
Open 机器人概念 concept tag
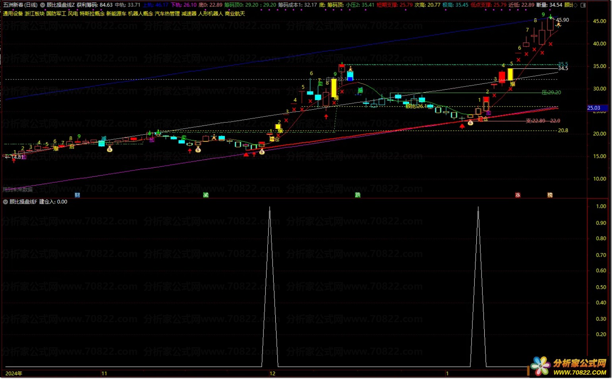tap(141, 14)
